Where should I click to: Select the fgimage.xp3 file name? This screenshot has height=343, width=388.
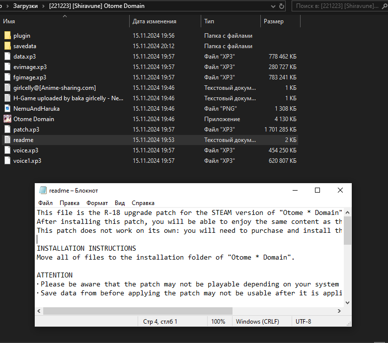(x=30, y=77)
